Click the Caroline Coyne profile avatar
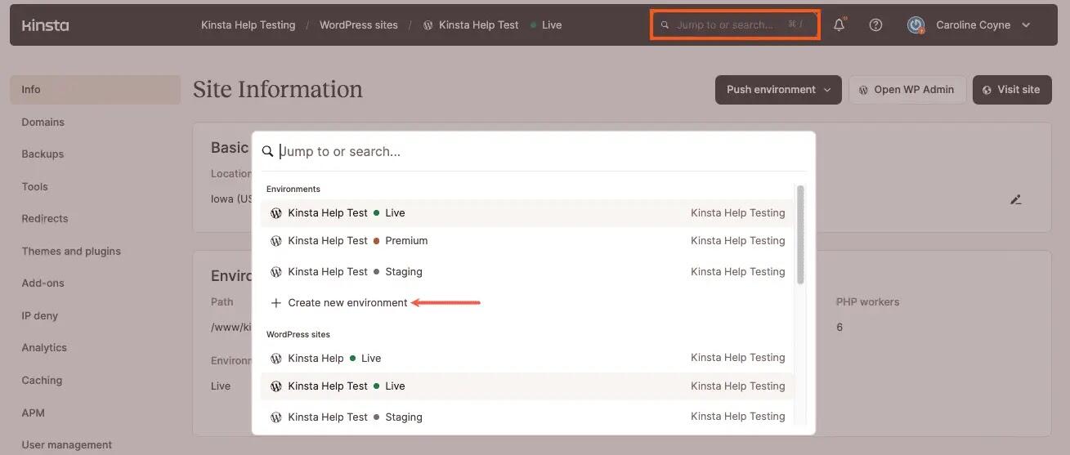This screenshot has height=455, width=1070. click(x=916, y=25)
